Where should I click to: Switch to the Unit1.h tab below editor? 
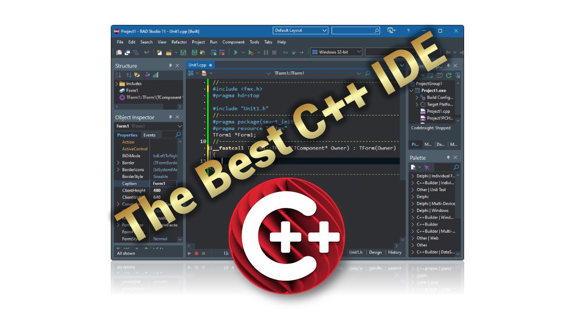tap(356, 253)
